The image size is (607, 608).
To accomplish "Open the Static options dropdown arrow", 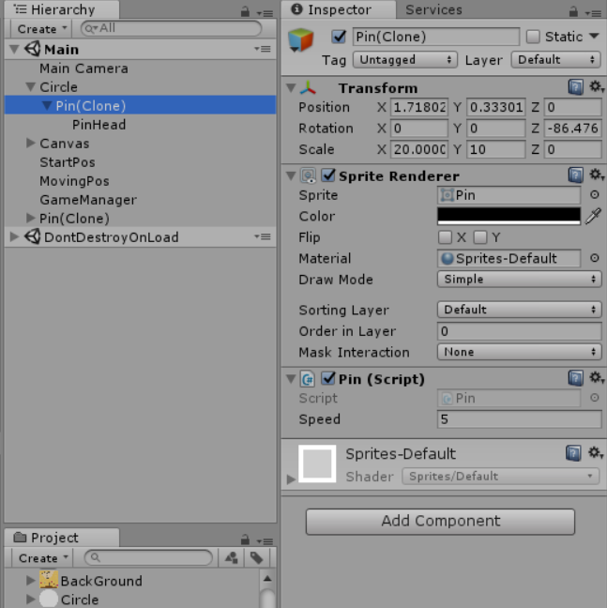I will 594,37.
